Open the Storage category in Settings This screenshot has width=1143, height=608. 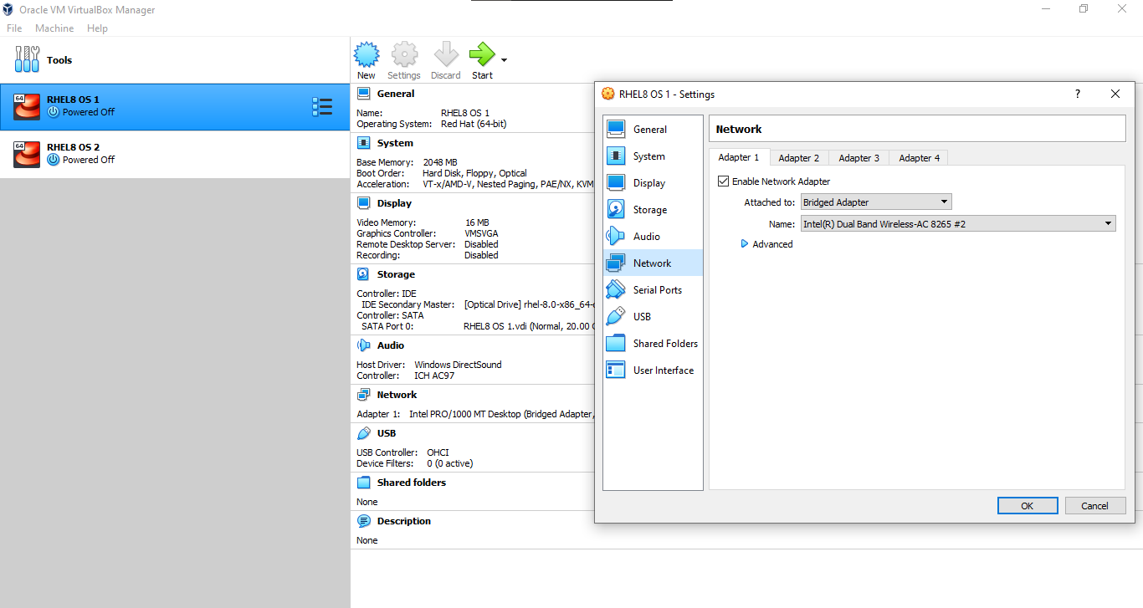[653, 210]
